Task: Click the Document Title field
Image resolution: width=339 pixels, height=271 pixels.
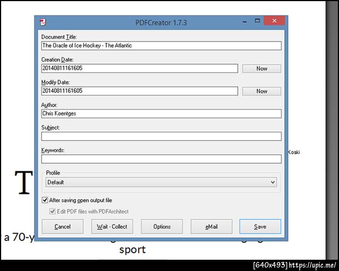Action: tap(161, 46)
